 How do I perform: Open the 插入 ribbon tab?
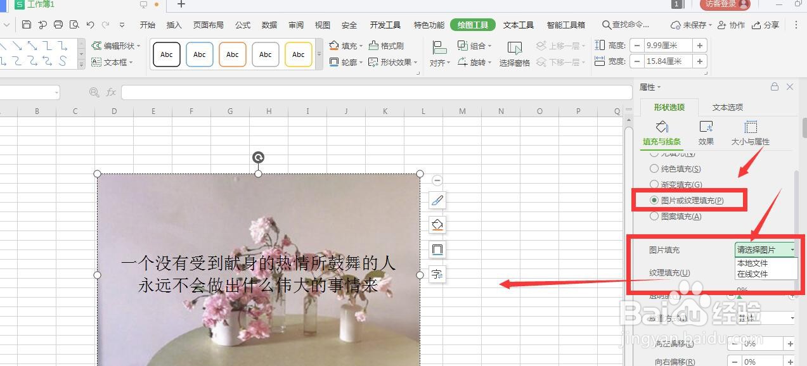pos(174,25)
